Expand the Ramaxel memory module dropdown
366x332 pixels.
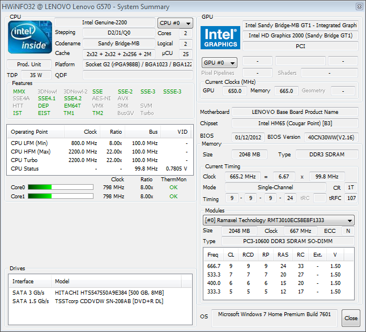point(279,220)
